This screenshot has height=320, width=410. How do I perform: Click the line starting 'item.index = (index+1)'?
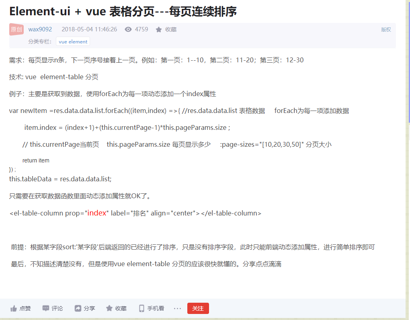click(127, 127)
